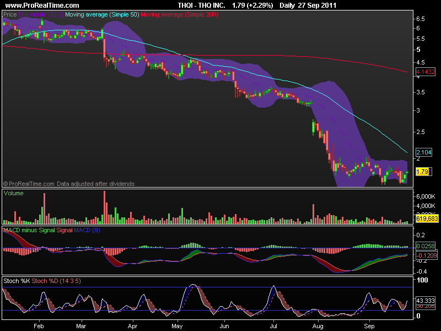The image size is (441, 331).
Task: Click the Price legend label
Action: [10, 14]
